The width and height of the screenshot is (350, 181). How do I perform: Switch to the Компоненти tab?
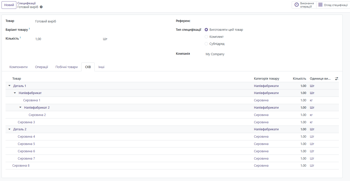tap(18, 67)
